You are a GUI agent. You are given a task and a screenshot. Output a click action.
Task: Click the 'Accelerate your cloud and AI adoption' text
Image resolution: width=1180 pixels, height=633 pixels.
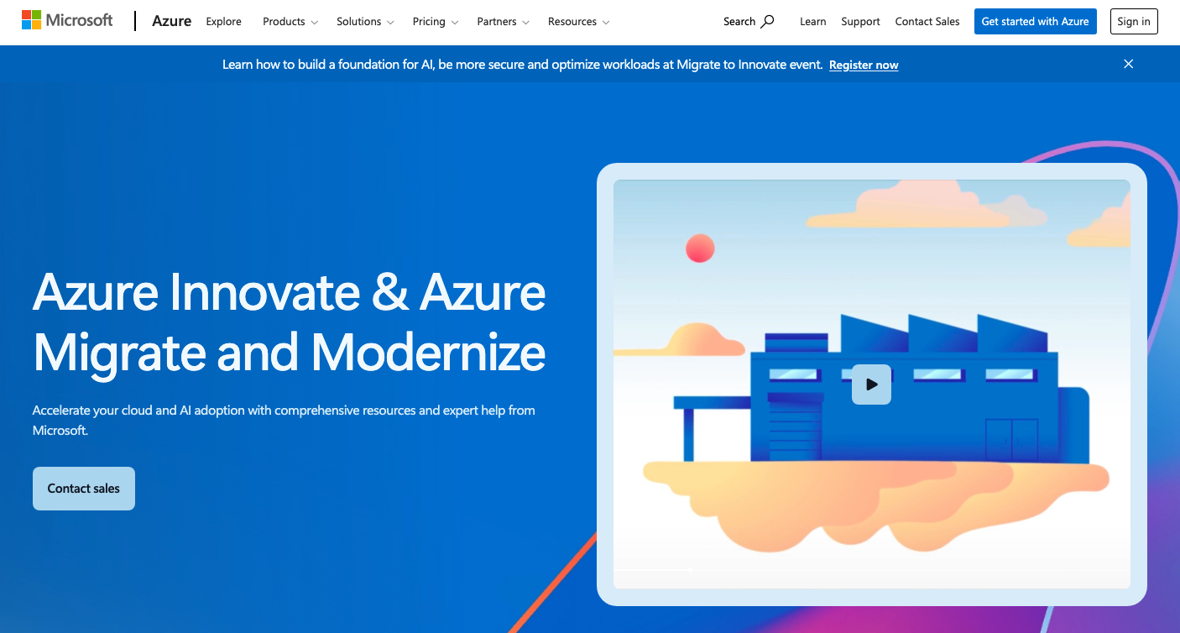pyautogui.click(x=284, y=420)
